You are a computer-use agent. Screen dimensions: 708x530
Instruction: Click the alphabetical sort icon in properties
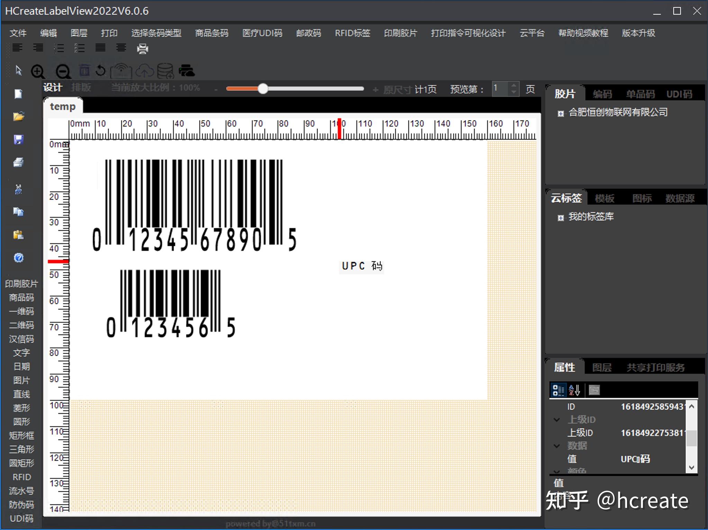point(574,390)
